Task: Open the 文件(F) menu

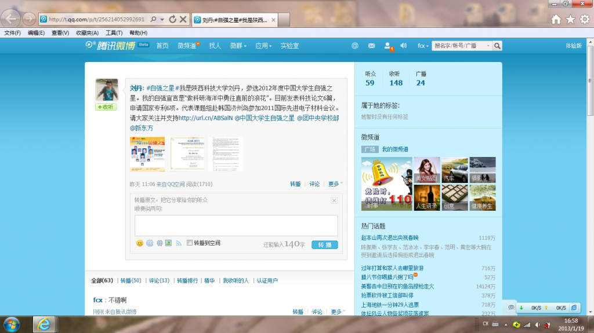Action: click(x=13, y=33)
